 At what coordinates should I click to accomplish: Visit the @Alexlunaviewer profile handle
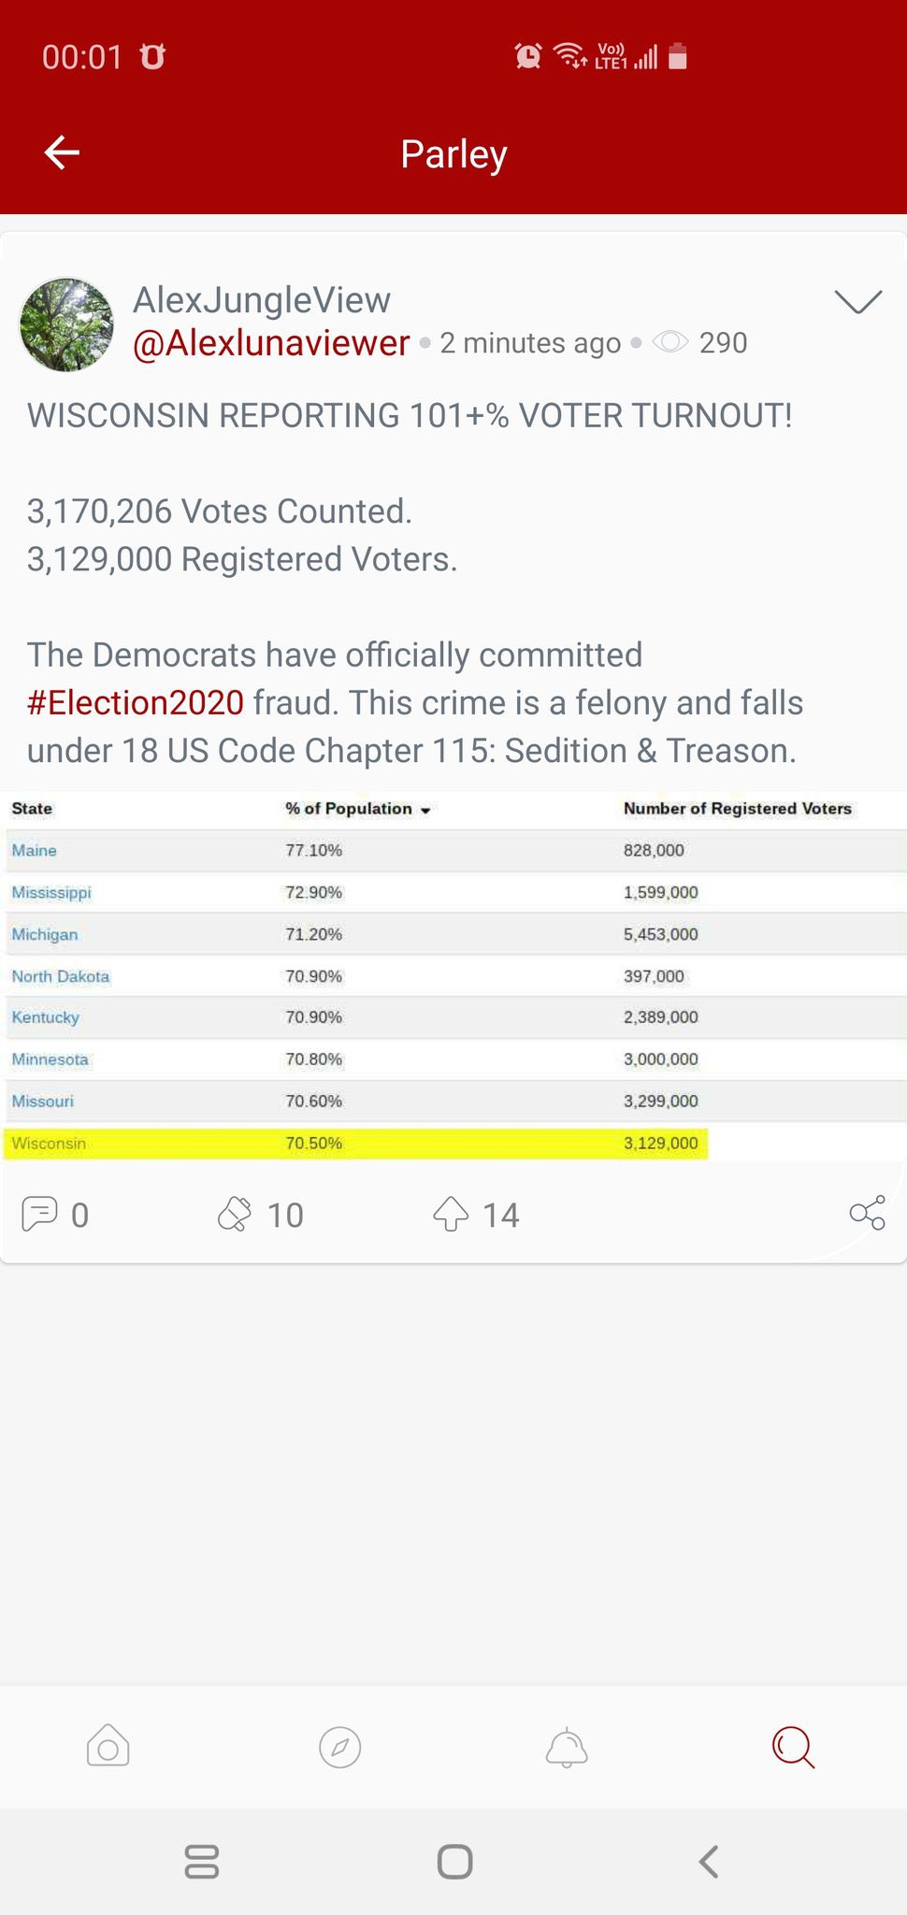271,343
